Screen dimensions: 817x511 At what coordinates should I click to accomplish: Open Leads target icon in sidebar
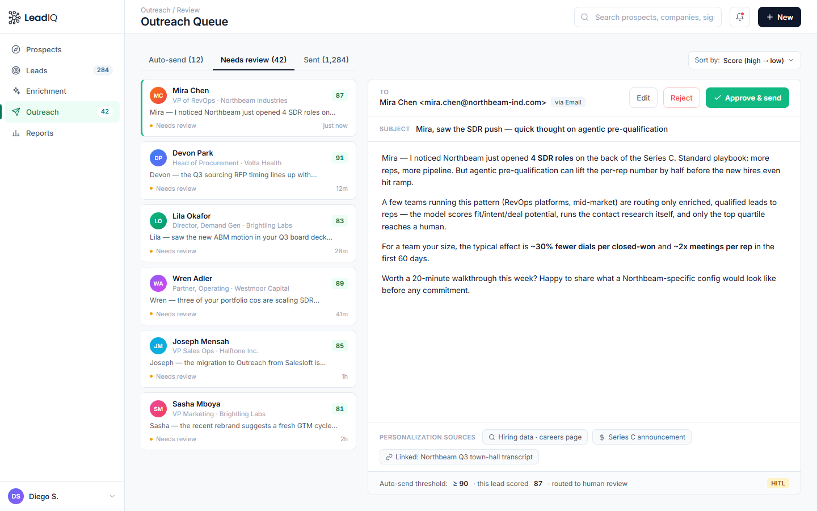(16, 70)
